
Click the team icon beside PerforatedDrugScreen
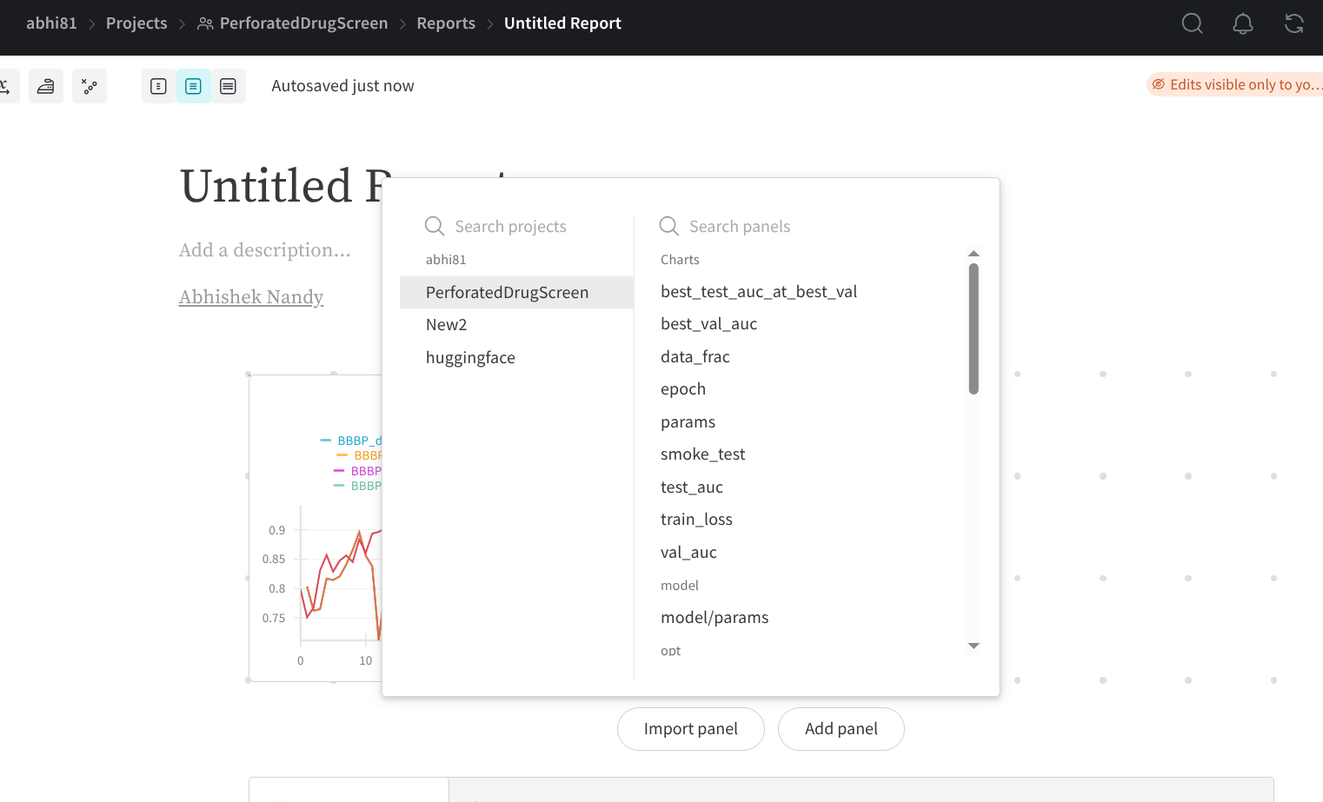(205, 23)
